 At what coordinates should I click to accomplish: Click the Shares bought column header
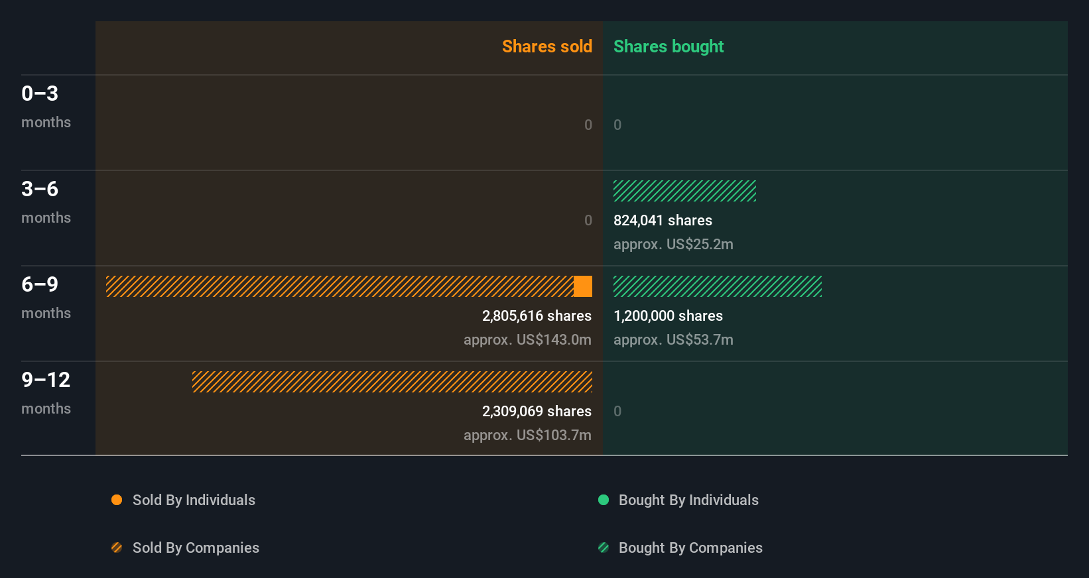pos(669,46)
